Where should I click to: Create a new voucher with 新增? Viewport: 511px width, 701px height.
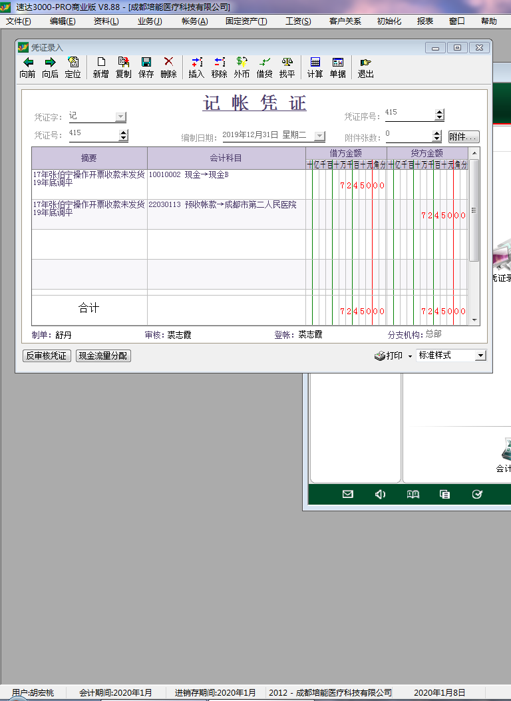click(101, 67)
